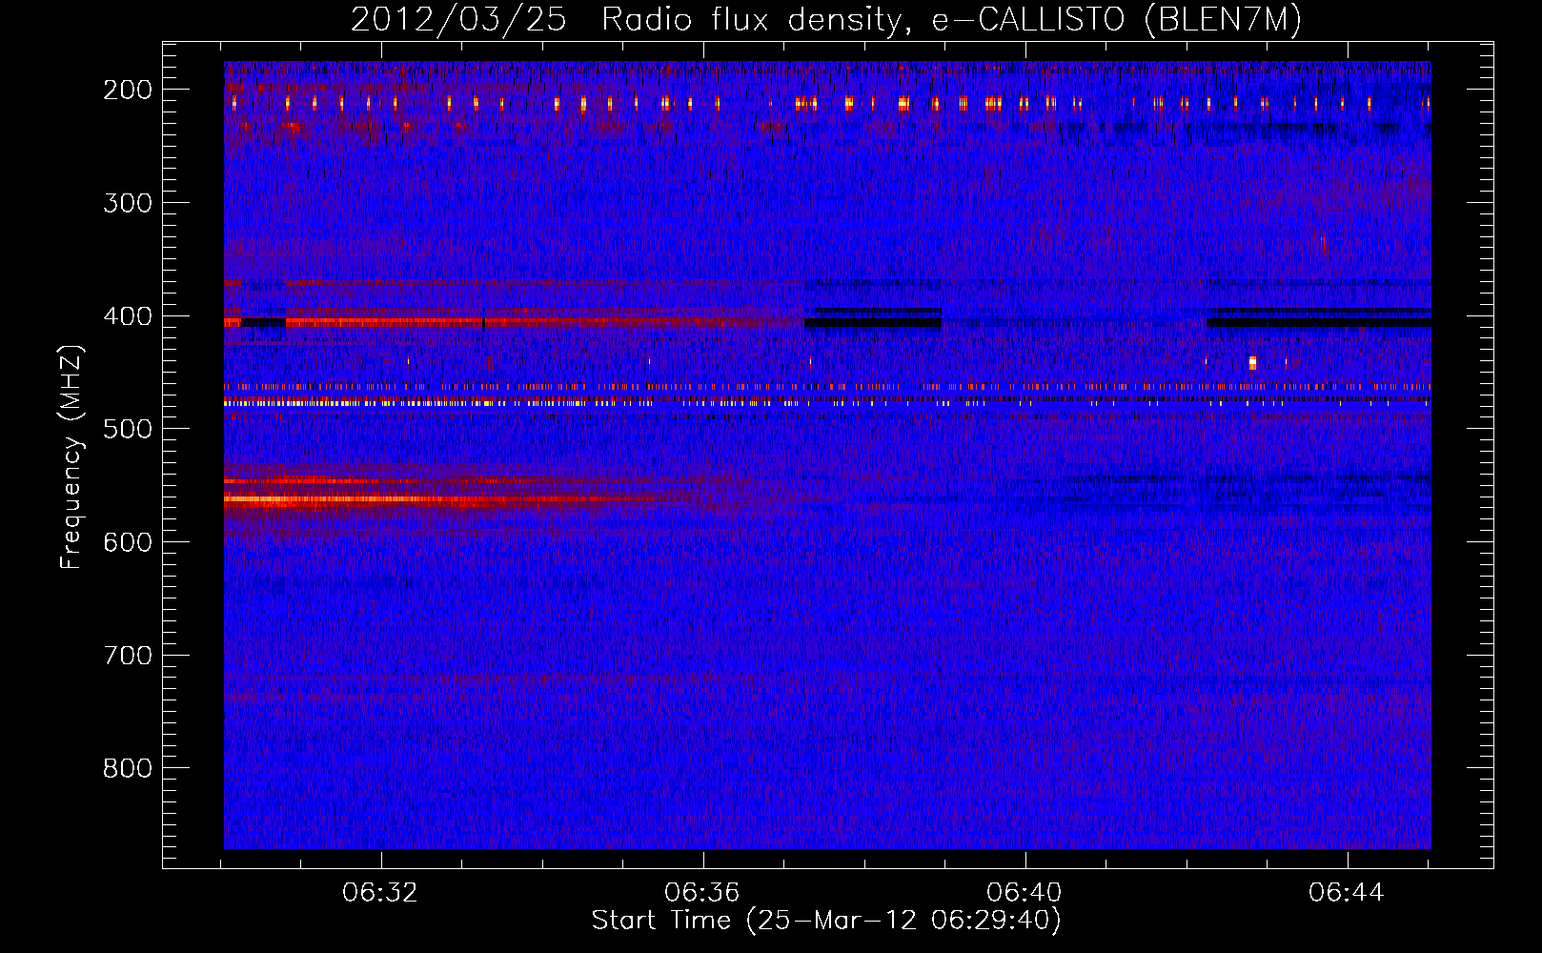Click the 06:40 time tick label
Viewport: 1542px width, 953px height.
coord(1025,893)
